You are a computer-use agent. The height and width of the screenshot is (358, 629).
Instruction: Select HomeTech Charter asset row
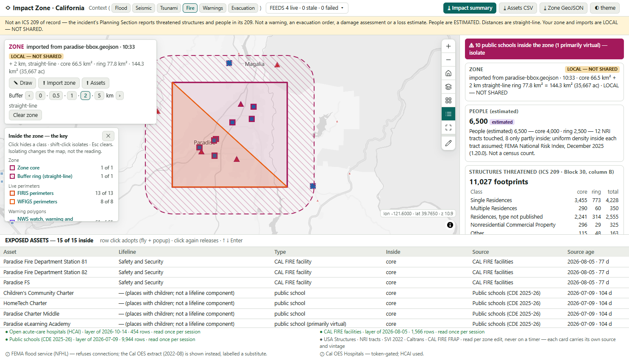coord(314,303)
